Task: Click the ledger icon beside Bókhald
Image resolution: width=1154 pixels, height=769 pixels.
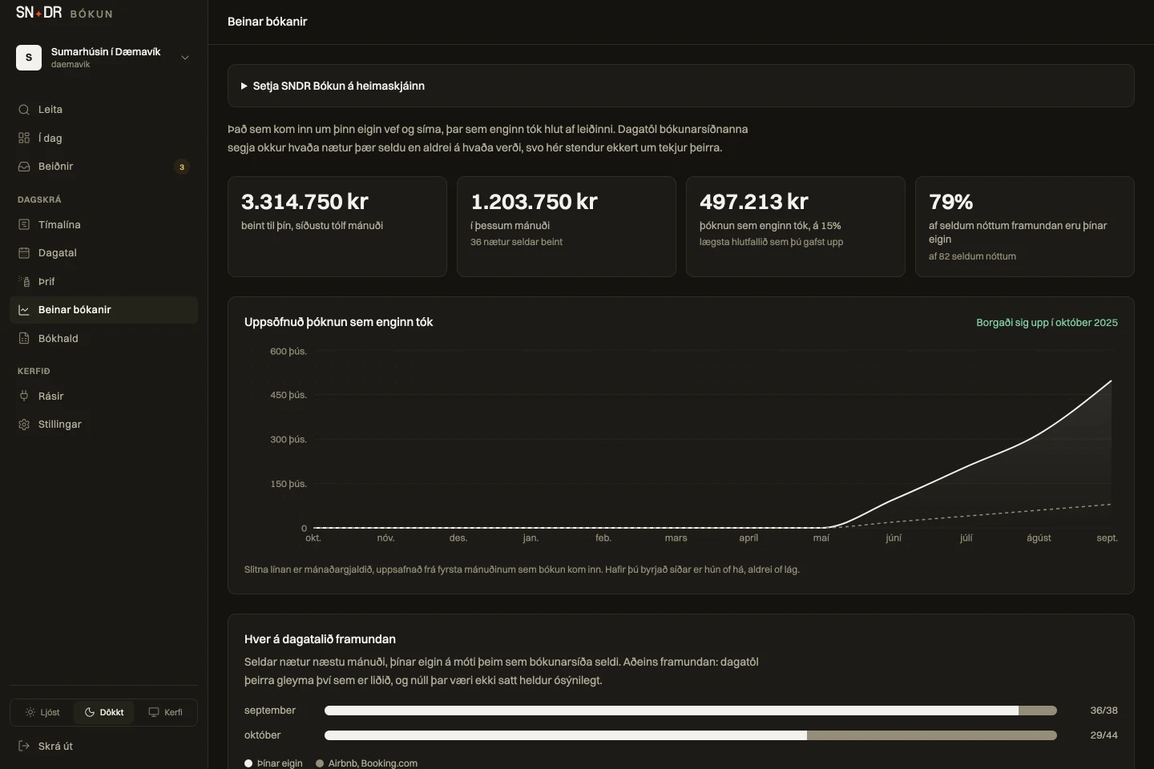Action: (24, 338)
